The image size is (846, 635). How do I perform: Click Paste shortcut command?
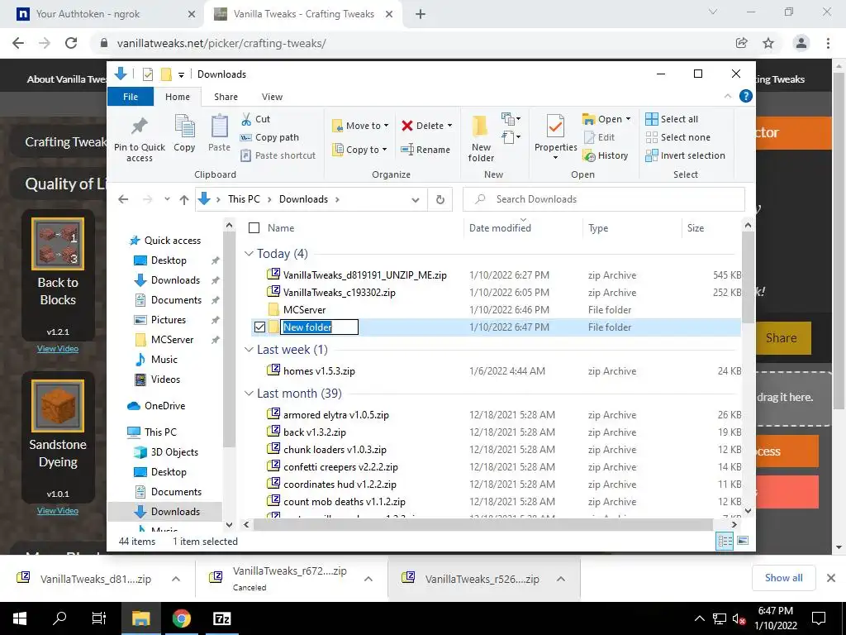[278, 155]
